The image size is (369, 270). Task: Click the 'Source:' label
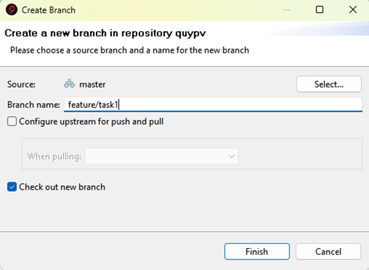21,84
